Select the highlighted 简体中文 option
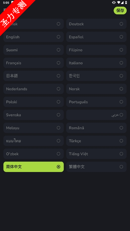Screen dimensions: 130x231 [33, 167]
